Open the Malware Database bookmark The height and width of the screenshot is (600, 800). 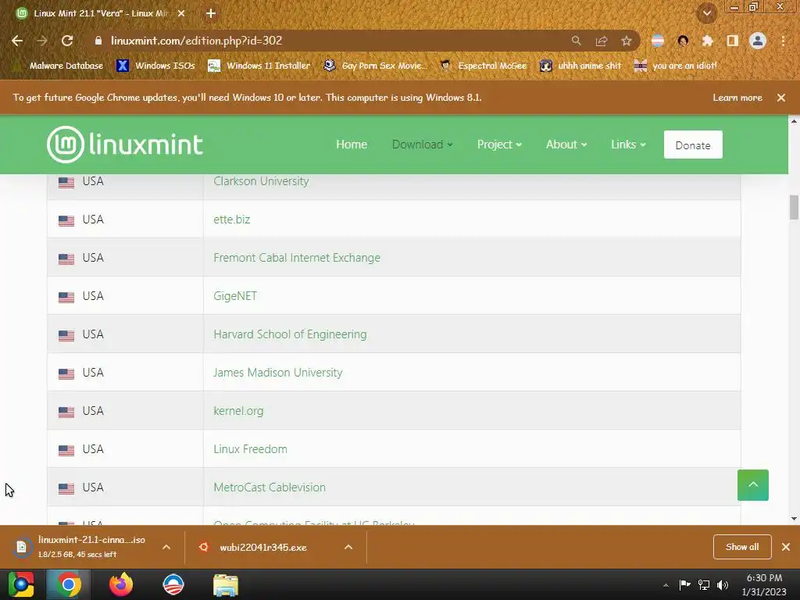click(58, 66)
